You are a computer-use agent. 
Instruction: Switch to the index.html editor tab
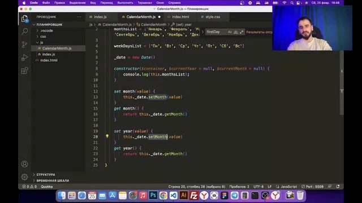click(x=180, y=17)
